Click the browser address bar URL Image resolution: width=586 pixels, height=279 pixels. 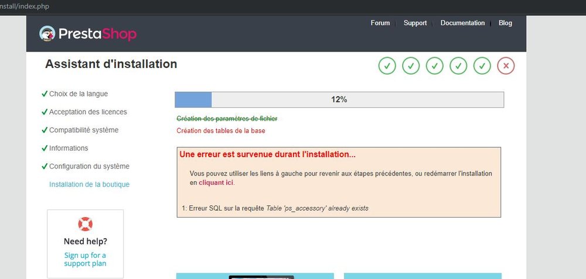coord(25,6)
